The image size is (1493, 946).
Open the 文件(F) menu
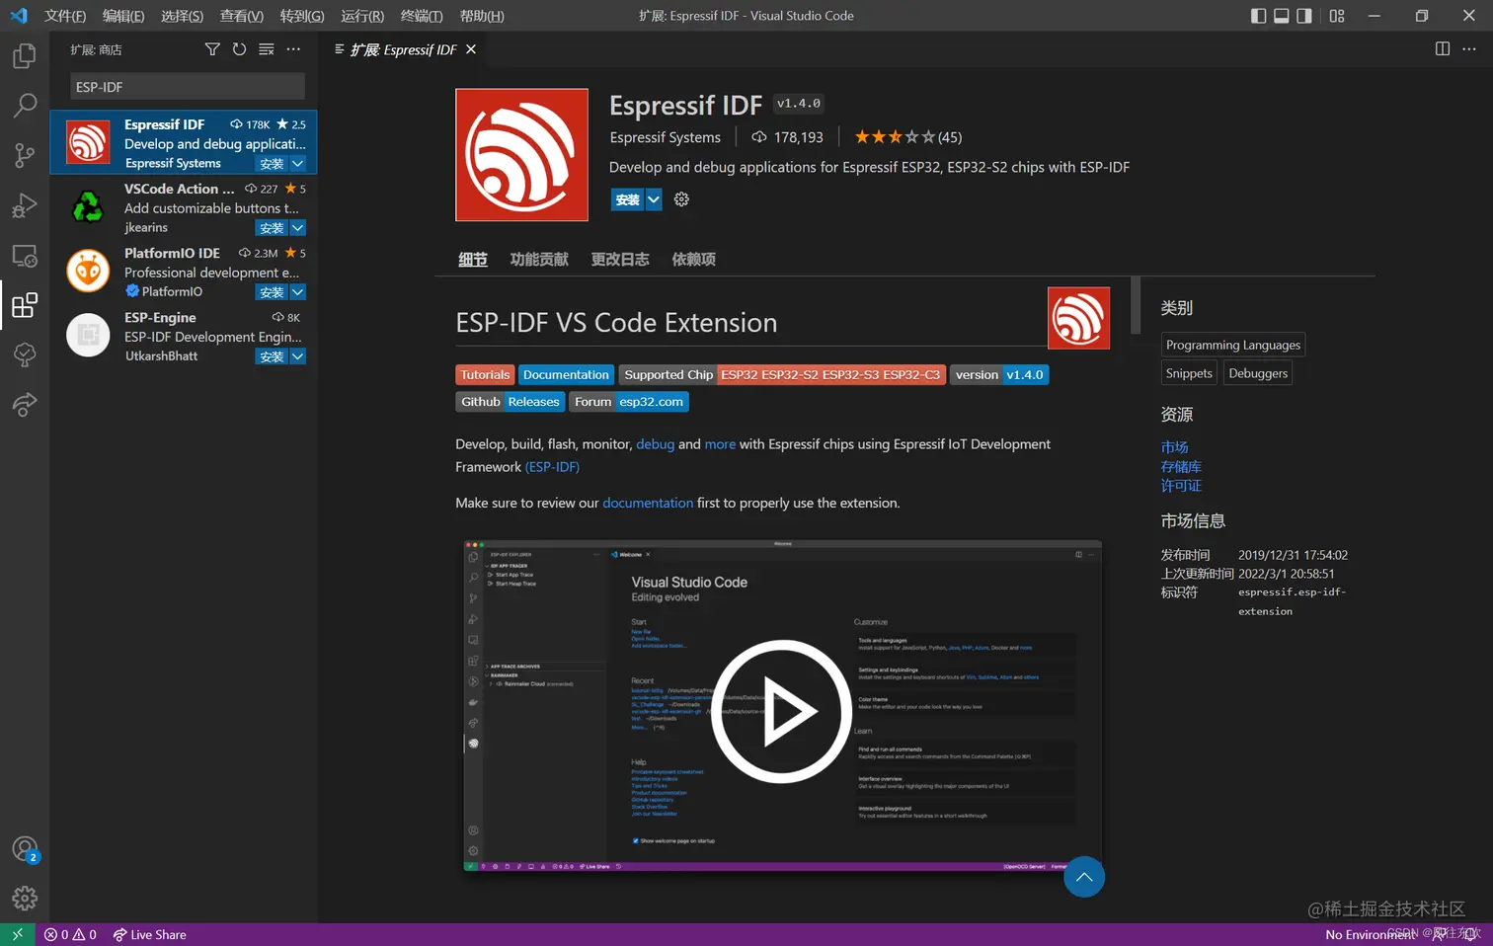(x=65, y=16)
